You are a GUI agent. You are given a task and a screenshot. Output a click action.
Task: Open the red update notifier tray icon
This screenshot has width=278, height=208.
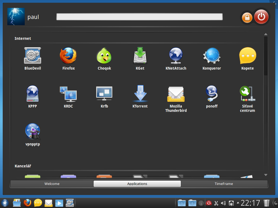pyautogui.click(x=209, y=203)
